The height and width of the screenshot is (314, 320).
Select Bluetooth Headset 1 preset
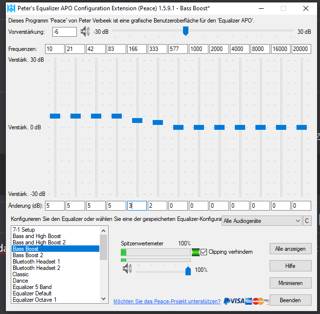(x=55, y=262)
